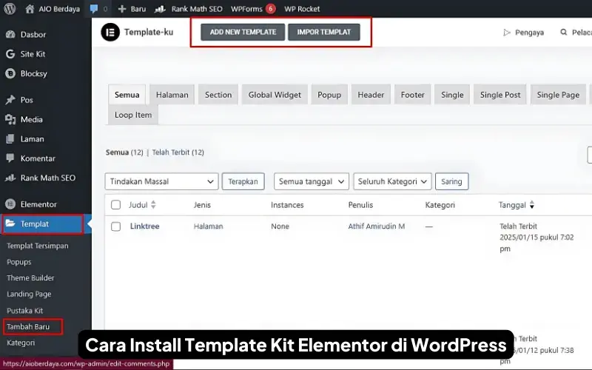592x370 pixels.
Task: Click the Rank Math SEO sidebar icon
Action: pyautogui.click(x=10, y=178)
